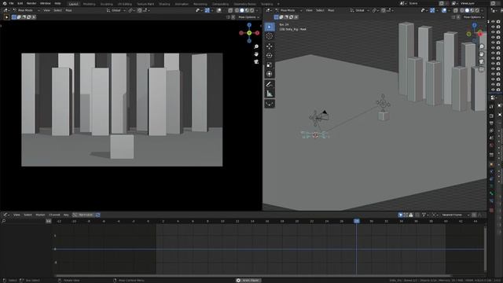Screen dimensions: 503x283
Task: Open Global orientation dropdown in right viewport
Action: [x=360, y=10]
